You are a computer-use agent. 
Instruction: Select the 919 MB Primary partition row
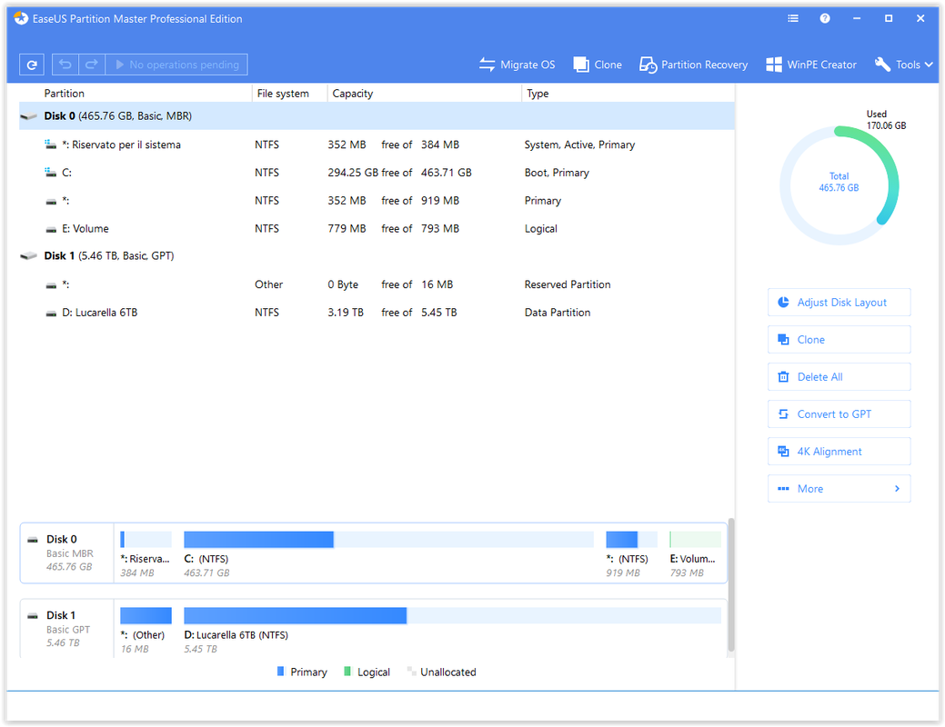point(377,201)
